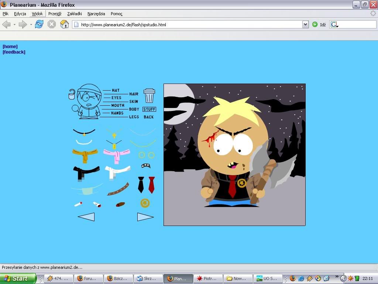Select the STUFF category
This screenshot has width=378, height=284.
pyautogui.click(x=149, y=109)
